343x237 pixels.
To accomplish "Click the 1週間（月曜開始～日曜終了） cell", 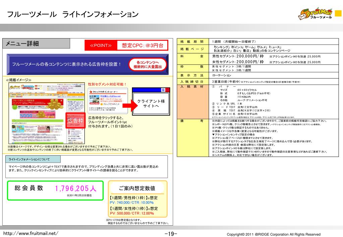I will tap(234, 42).
